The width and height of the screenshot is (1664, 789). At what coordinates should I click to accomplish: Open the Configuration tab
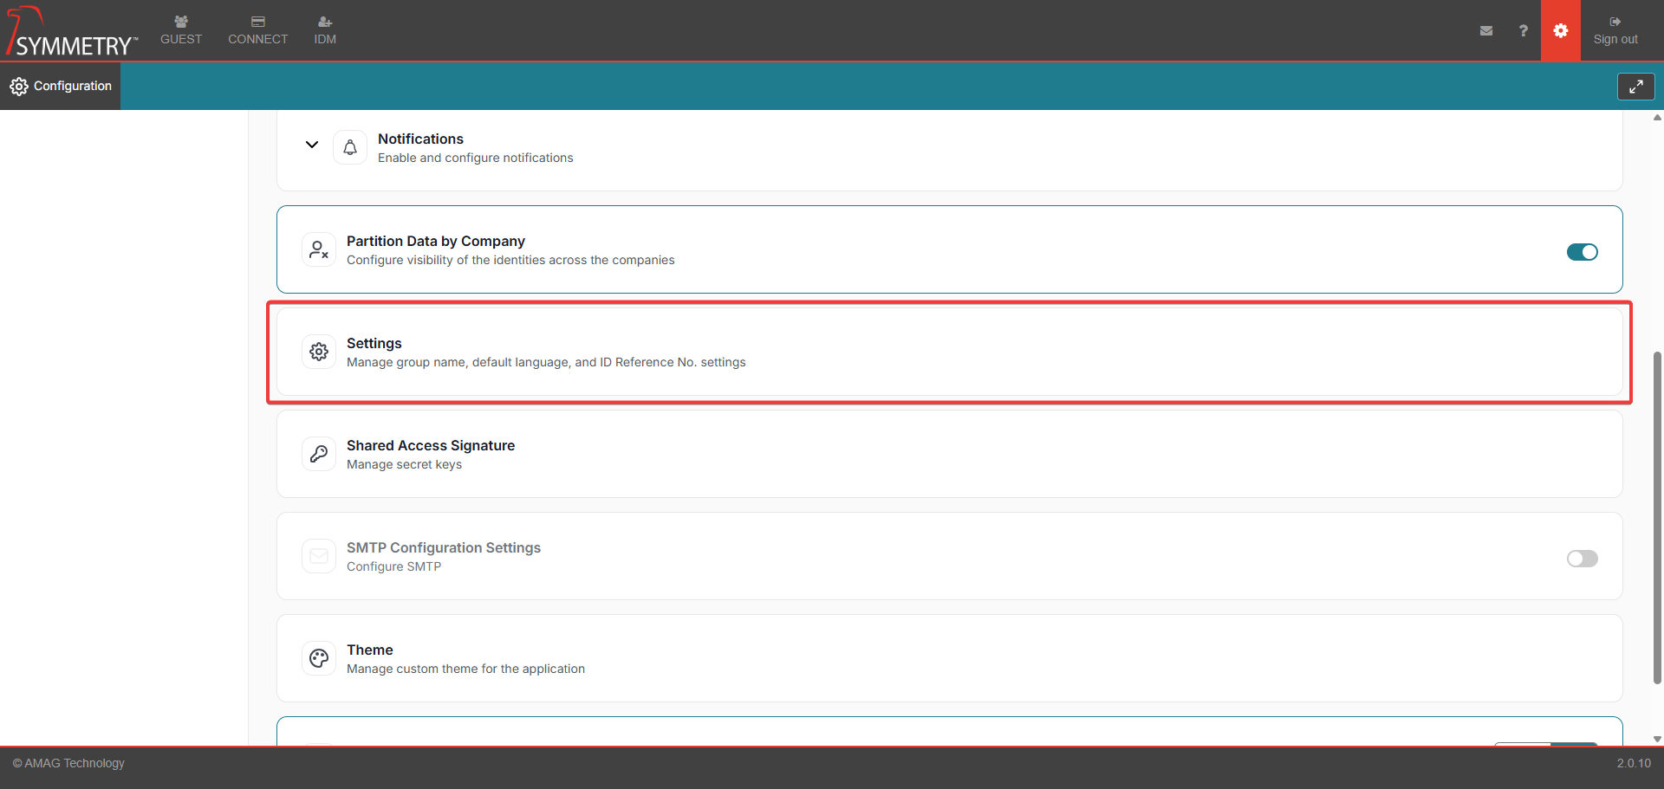click(x=61, y=86)
